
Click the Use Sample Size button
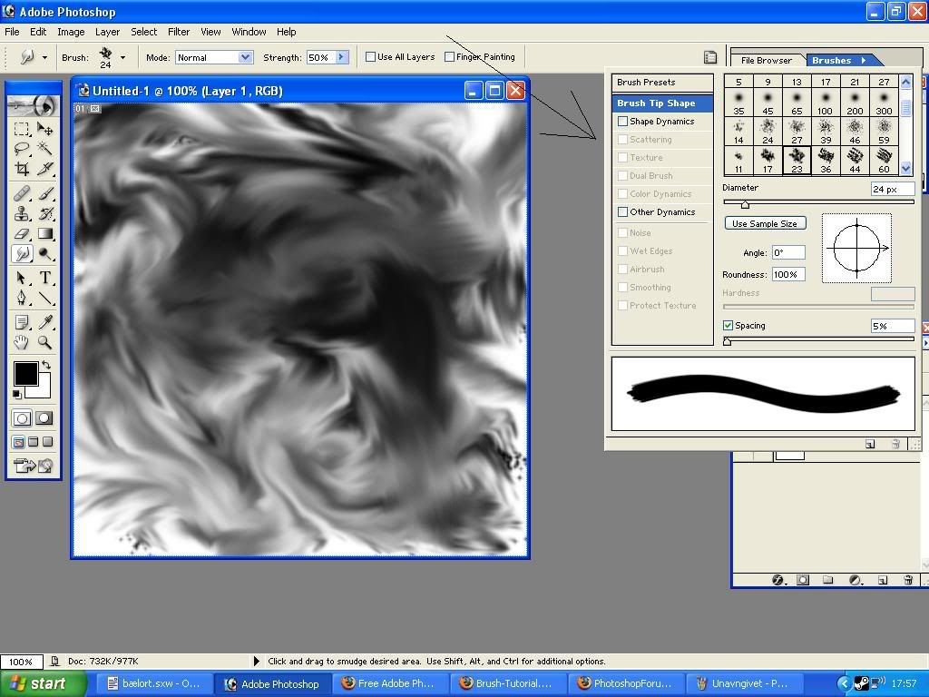[x=765, y=223]
